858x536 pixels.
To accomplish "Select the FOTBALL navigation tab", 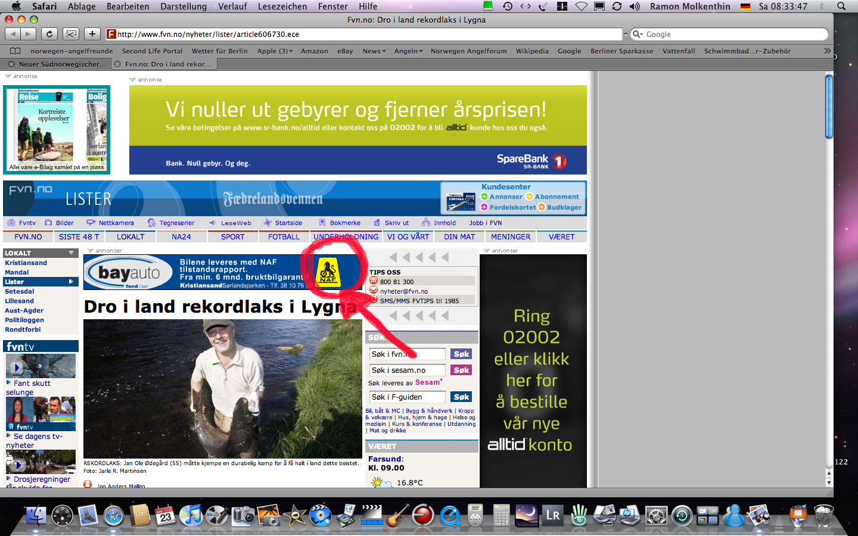I will coord(284,237).
